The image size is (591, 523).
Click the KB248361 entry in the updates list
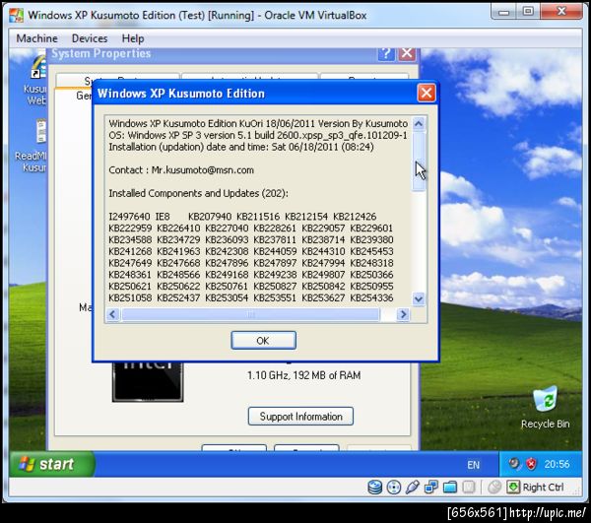point(130,275)
